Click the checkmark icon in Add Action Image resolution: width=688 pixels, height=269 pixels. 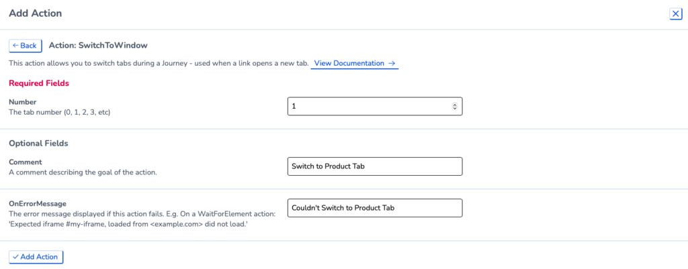[15, 257]
